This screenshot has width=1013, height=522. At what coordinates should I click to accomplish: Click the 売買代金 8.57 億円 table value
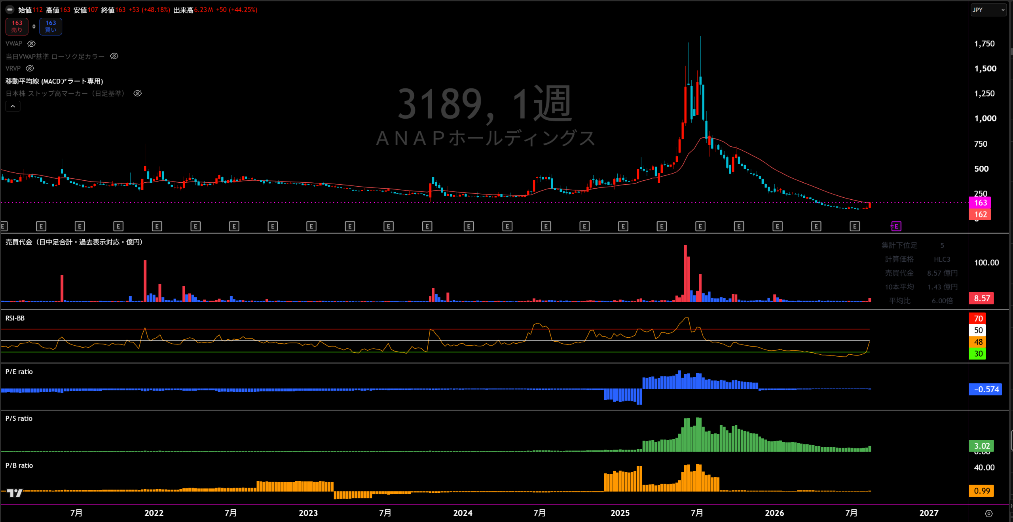point(942,273)
